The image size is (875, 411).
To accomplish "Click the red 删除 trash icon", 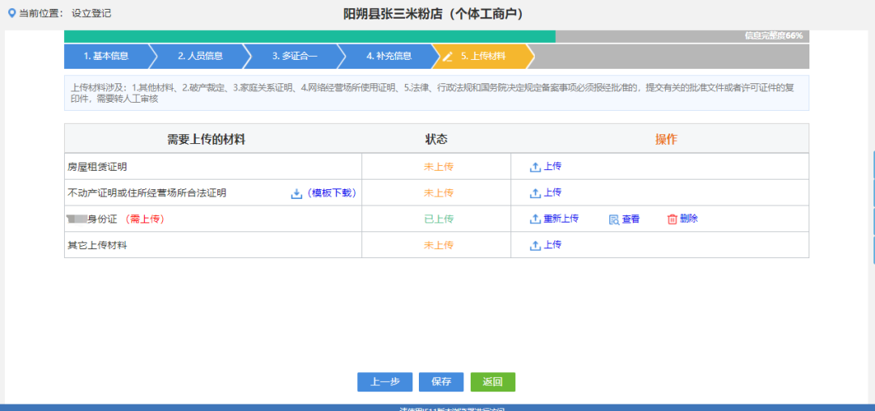I will (x=672, y=219).
